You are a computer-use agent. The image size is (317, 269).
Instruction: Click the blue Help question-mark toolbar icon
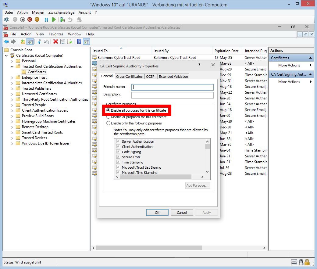[x=79, y=42]
